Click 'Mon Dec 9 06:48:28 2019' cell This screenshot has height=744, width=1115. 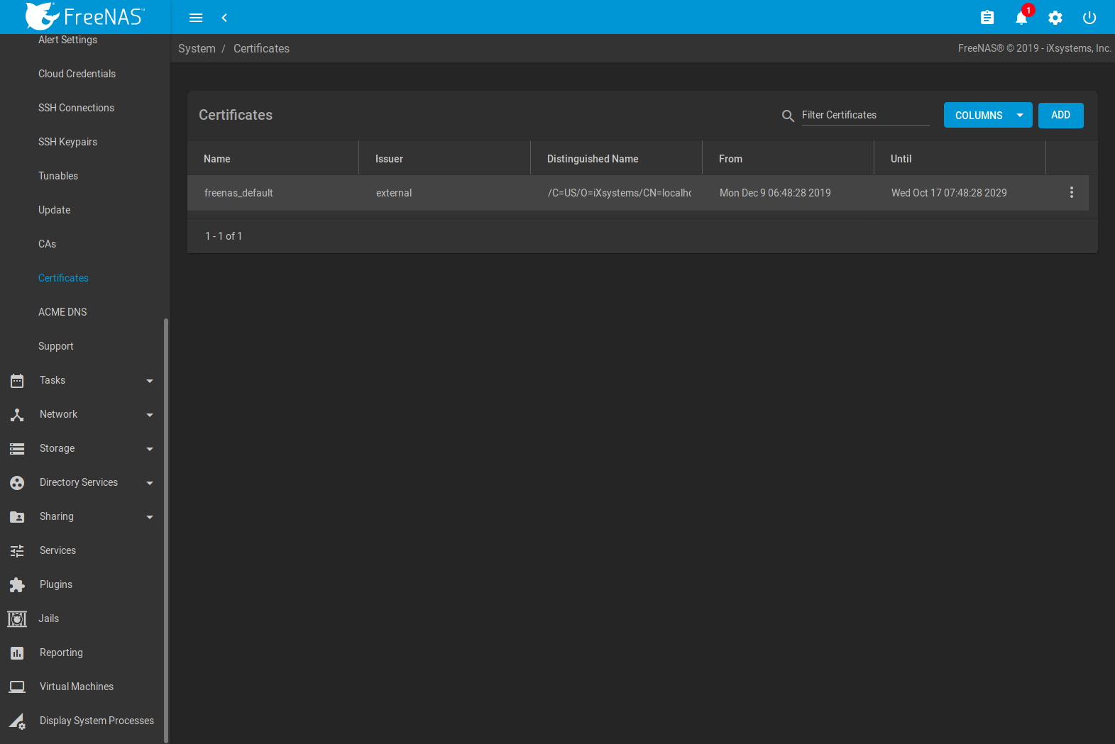click(x=775, y=193)
